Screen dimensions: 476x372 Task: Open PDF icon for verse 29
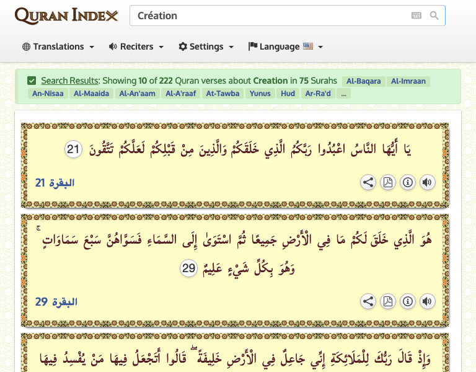(x=388, y=301)
